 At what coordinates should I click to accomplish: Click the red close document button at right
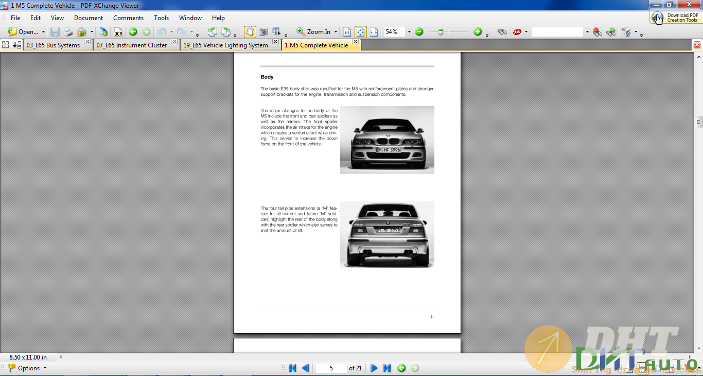[697, 45]
